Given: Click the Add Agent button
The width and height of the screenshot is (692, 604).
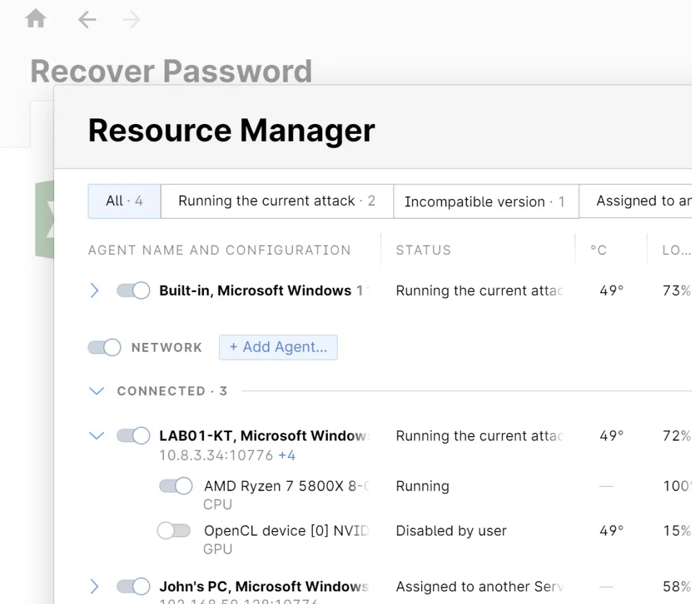Looking at the screenshot, I should click(x=278, y=347).
